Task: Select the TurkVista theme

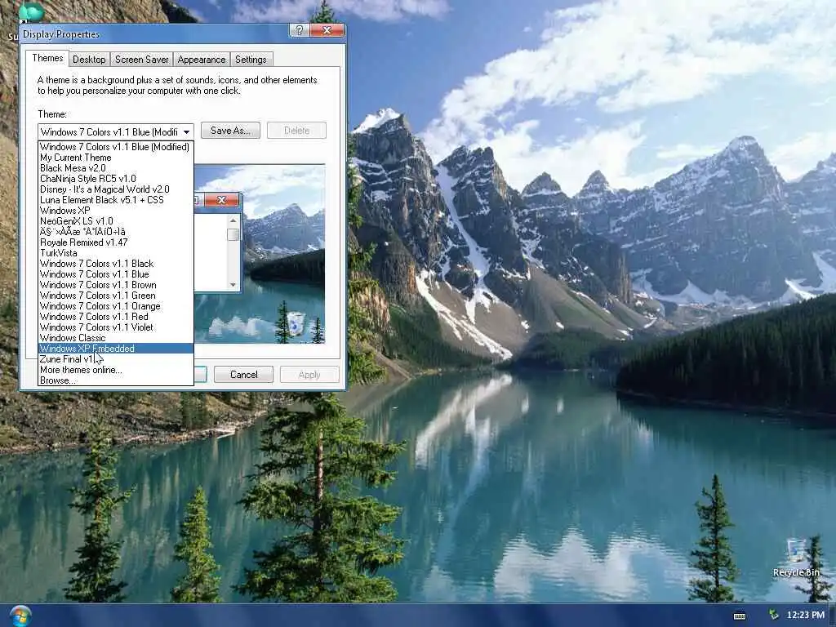Action: tap(116, 253)
